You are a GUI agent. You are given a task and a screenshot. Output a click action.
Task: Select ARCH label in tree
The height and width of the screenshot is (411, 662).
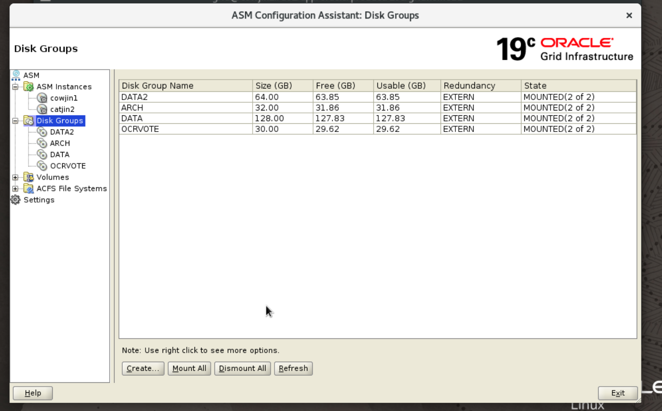tap(60, 143)
